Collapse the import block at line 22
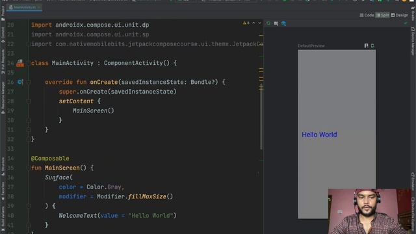Image resolution: width=416 pixels, height=234 pixels. click(x=29, y=44)
